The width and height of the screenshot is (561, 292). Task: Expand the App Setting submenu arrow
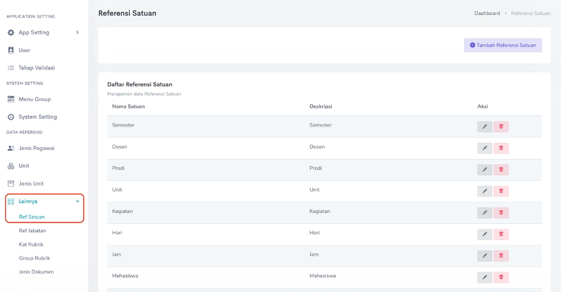coord(77,32)
